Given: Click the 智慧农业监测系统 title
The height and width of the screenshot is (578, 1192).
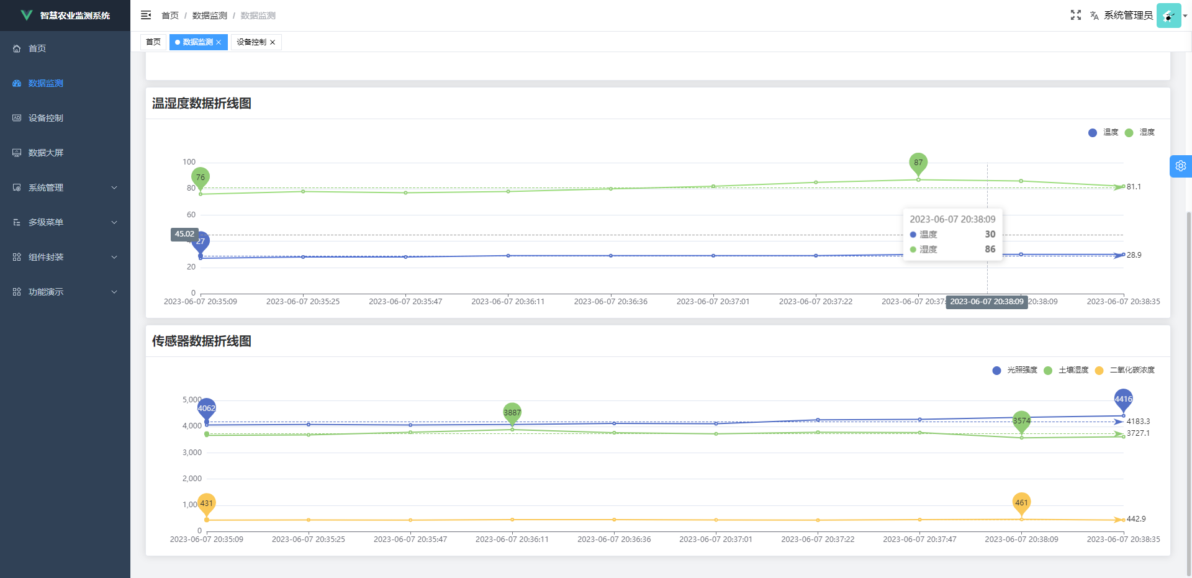Looking at the screenshot, I should click(75, 16).
